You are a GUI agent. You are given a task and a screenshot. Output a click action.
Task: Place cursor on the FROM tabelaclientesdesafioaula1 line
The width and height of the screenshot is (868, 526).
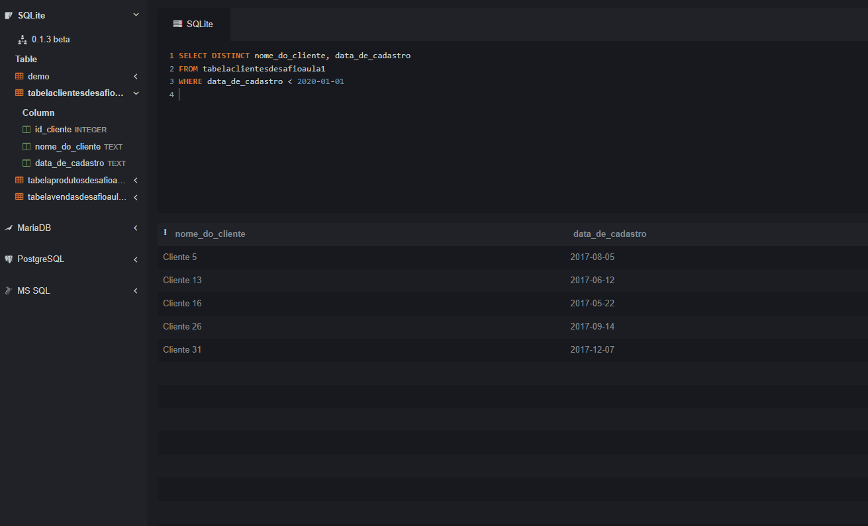pyautogui.click(x=252, y=69)
